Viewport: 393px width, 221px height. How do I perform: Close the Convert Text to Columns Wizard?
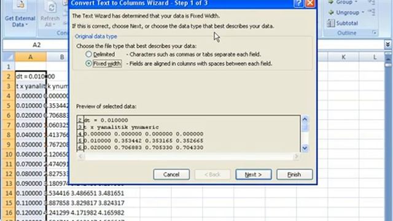(x=310, y=3)
